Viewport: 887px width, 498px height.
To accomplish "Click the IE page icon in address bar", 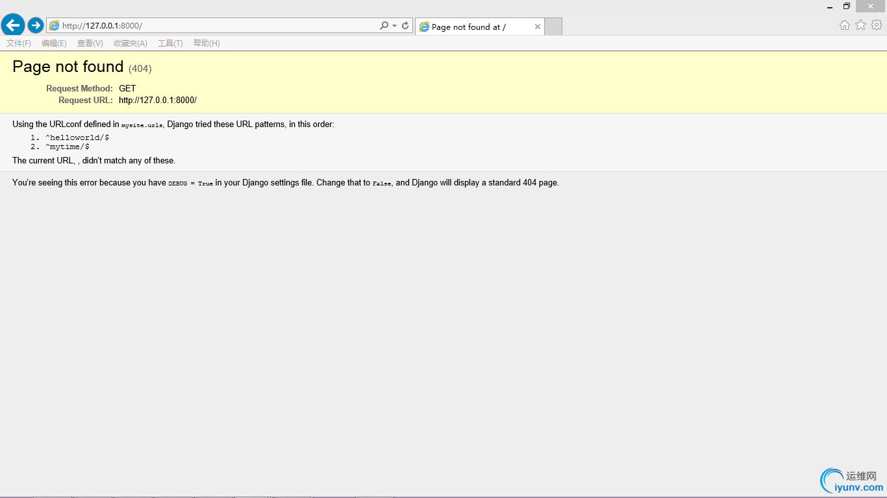I will click(x=55, y=26).
